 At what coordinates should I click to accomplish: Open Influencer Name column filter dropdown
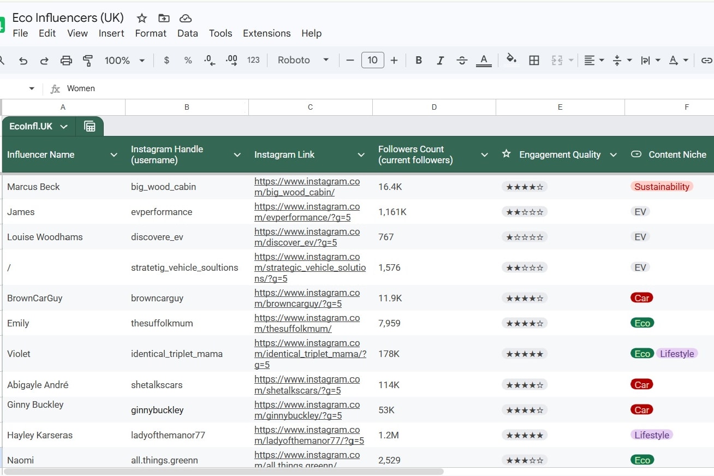point(114,155)
